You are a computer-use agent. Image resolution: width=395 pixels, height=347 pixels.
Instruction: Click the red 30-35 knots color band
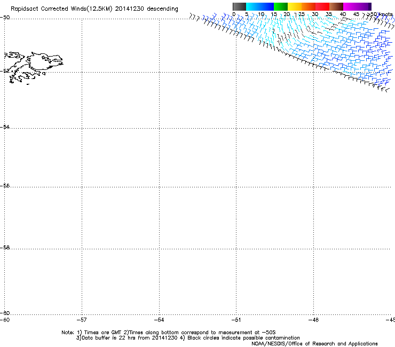pyautogui.click(x=322, y=6)
